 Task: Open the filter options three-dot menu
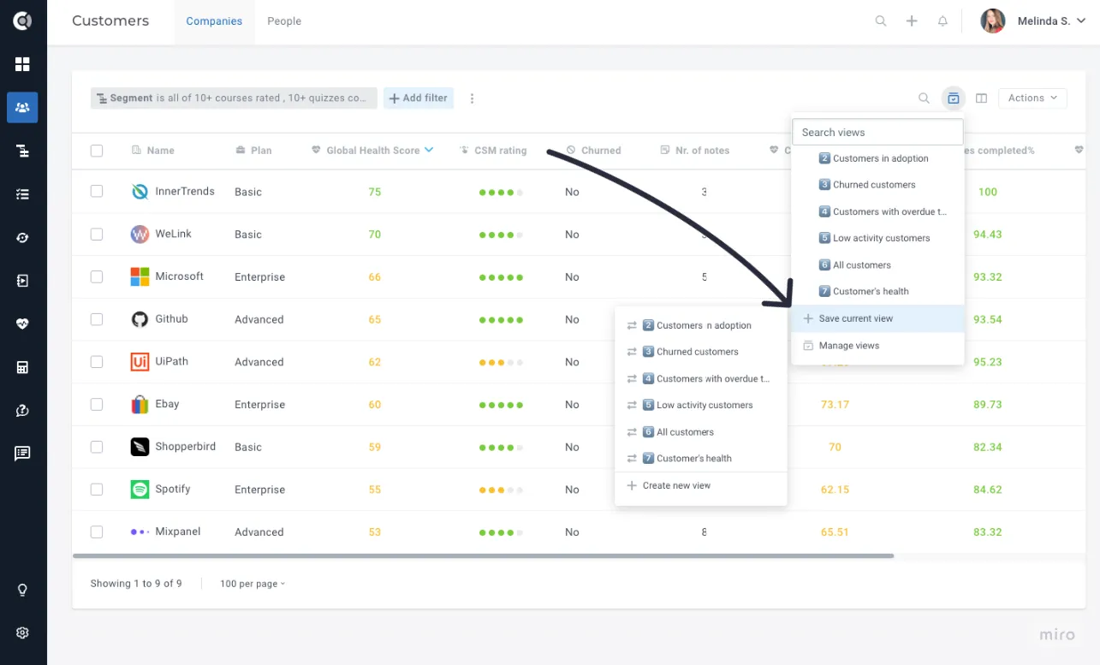(472, 98)
